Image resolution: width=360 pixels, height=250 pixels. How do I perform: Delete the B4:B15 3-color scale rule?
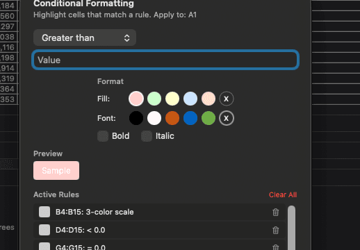(x=275, y=212)
